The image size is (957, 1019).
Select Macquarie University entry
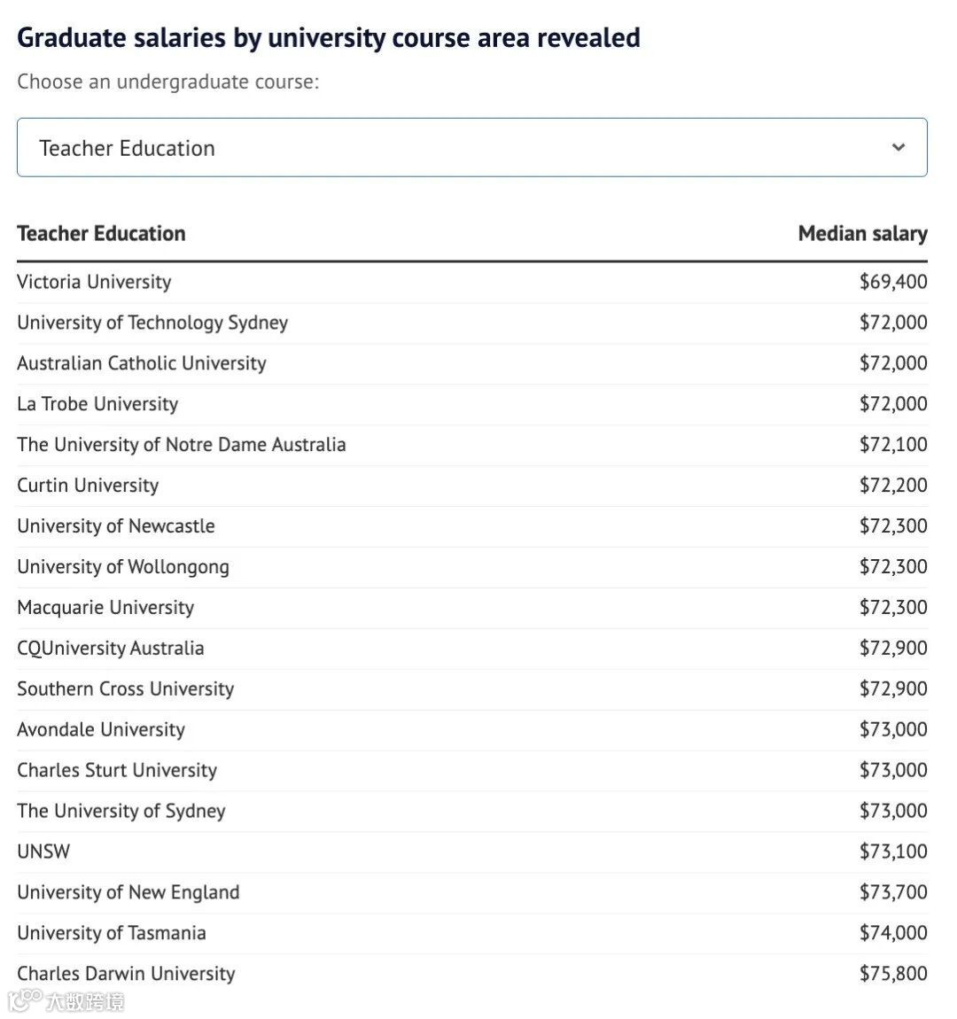tap(105, 608)
